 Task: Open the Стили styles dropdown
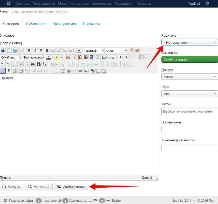click(x=116, y=51)
